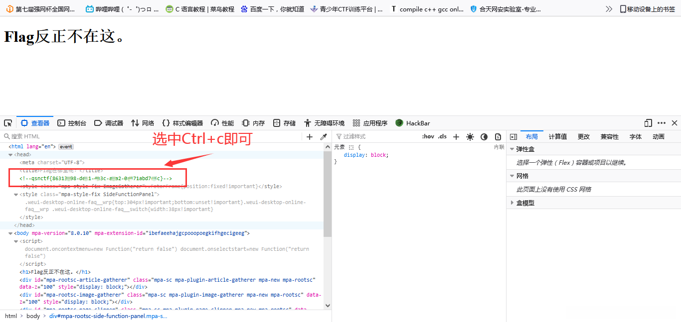Open the 性能 tab
681x322 pixels.
222,123
